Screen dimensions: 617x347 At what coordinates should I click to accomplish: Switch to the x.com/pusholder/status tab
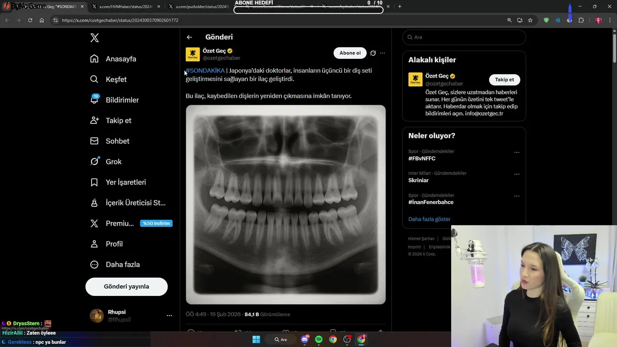[x=202, y=7]
